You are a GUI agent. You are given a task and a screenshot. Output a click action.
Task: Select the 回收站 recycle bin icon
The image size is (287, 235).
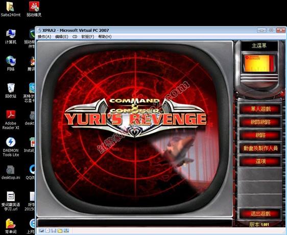[x=11, y=91]
